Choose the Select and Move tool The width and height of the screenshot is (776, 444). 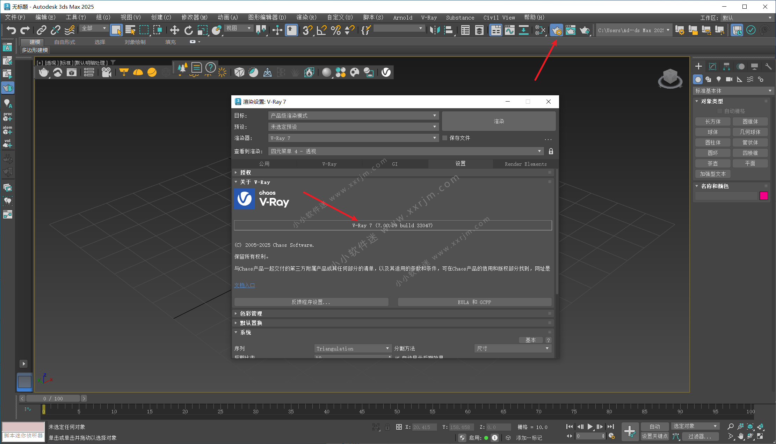[174, 30]
